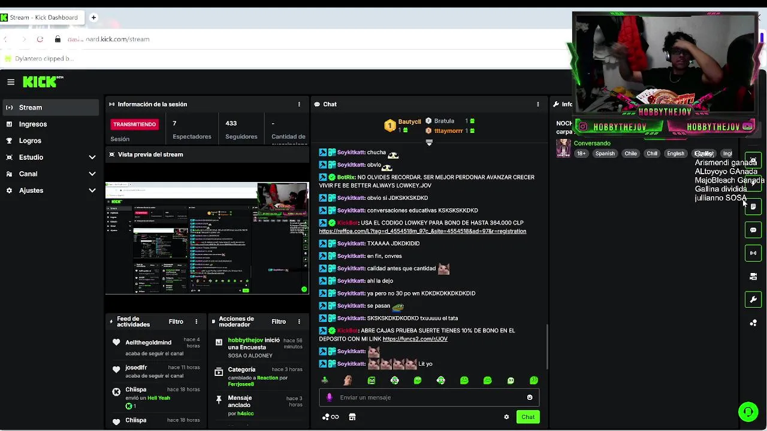Select the last emote in the row
Image resolution: width=767 pixels, height=431 pixels.
534,380
